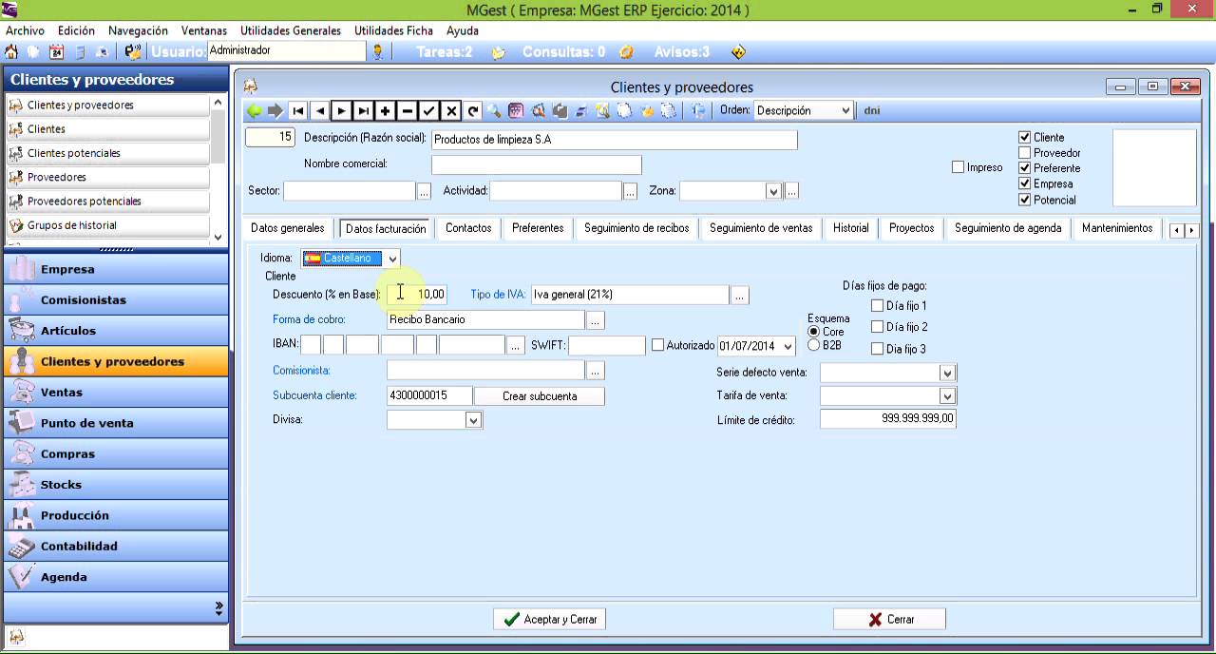This screenshot has width=1216, height=654.
Task: Open Ventas module in sidebar
Action: pos(115,392)
